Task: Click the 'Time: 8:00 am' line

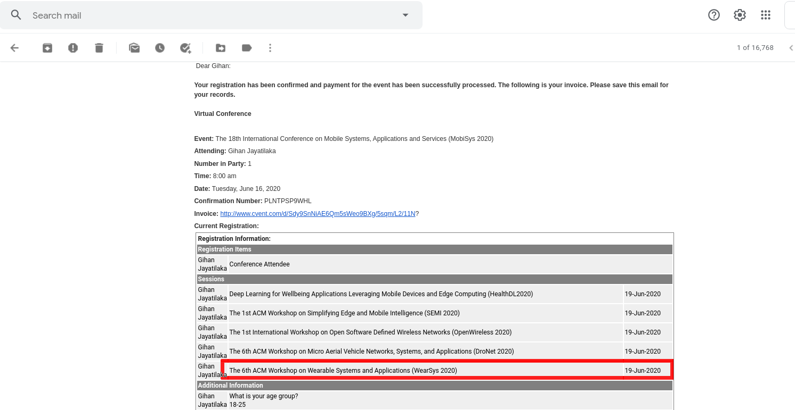Action: (x=215, y=176)
